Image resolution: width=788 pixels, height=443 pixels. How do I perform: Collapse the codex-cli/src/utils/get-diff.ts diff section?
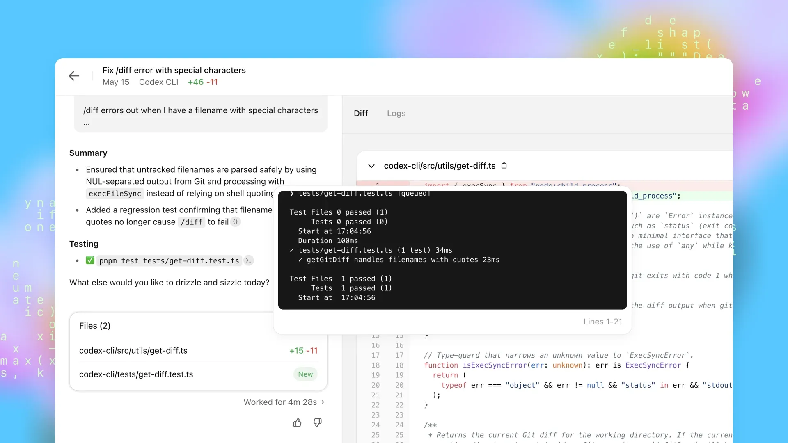pos(371,166)
